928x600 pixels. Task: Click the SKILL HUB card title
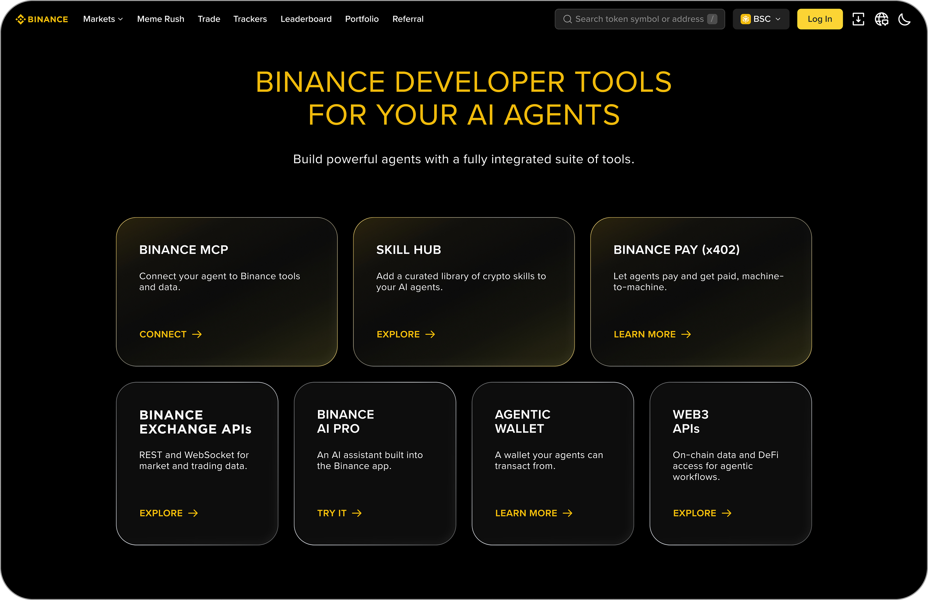(x=409, y=250)
